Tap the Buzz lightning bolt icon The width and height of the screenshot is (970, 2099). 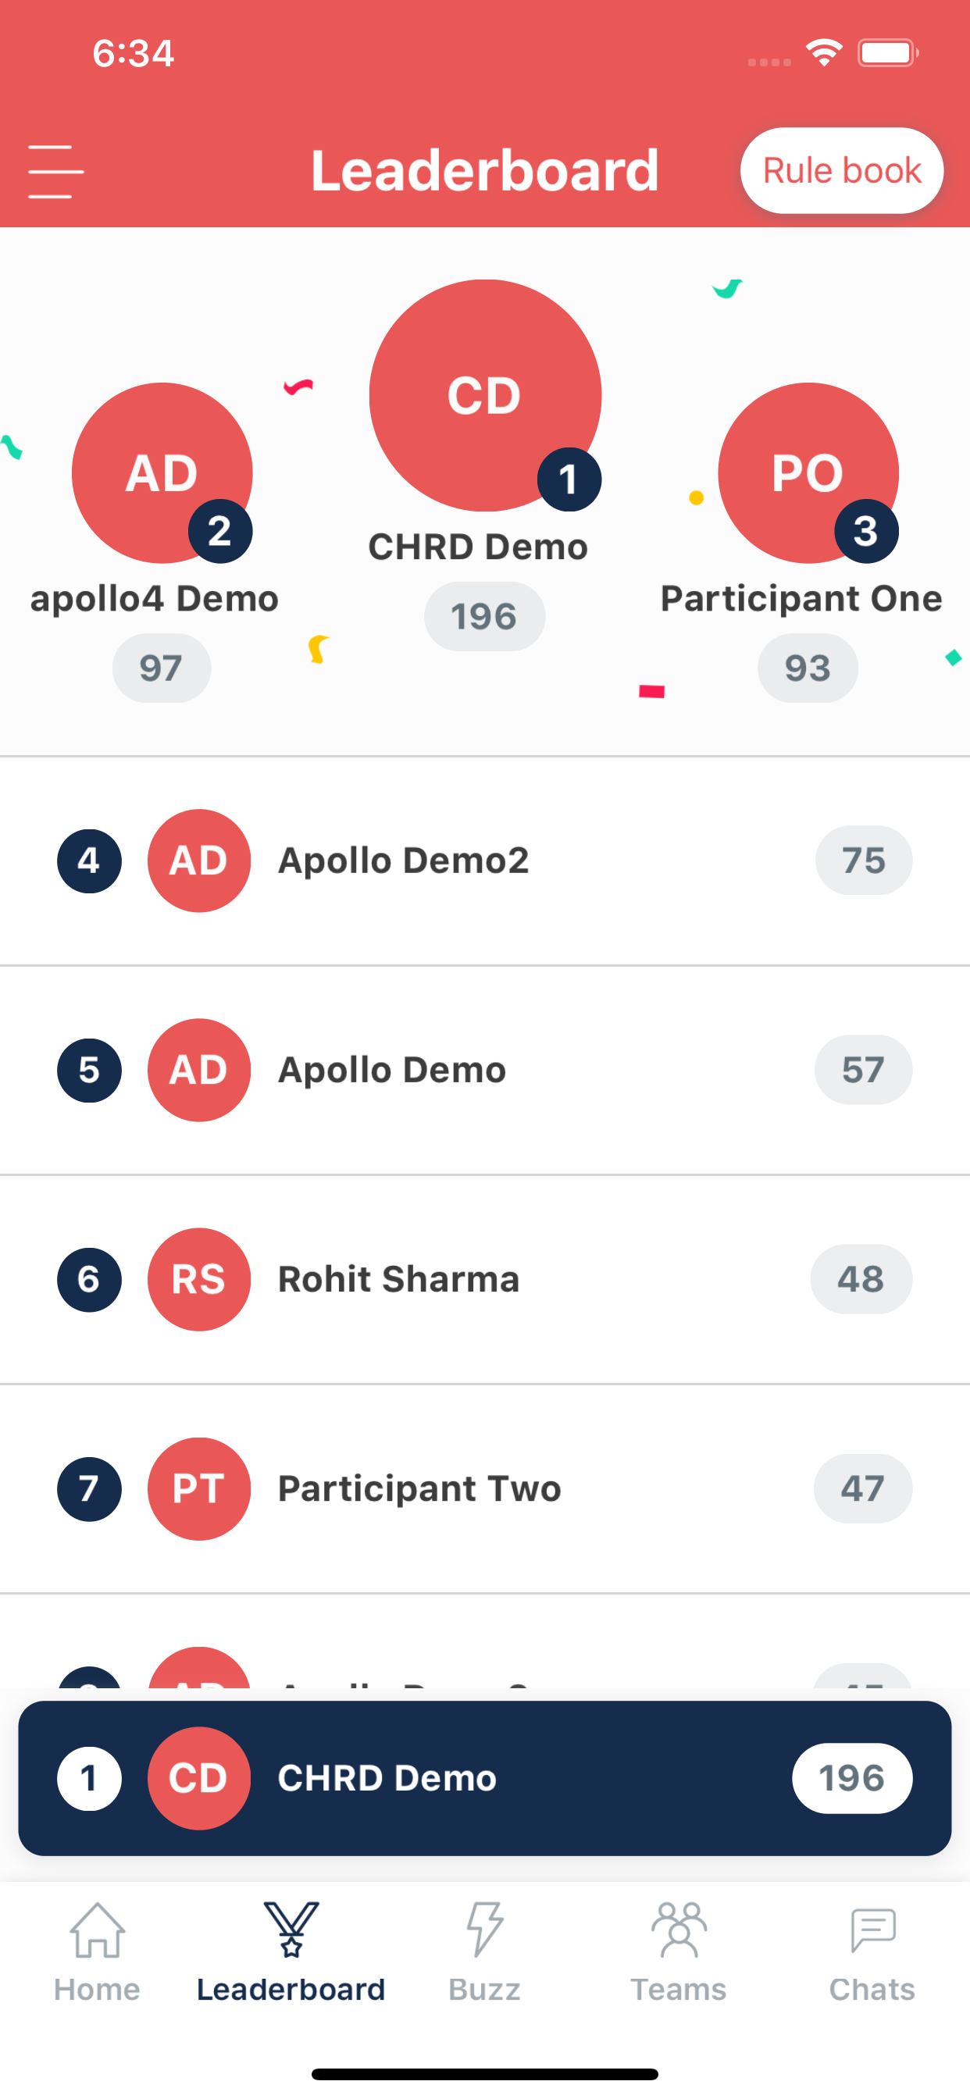[484, 1929]
